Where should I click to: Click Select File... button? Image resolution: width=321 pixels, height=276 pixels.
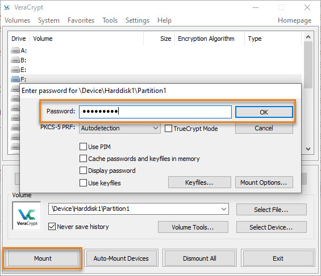tap(271, 210)
